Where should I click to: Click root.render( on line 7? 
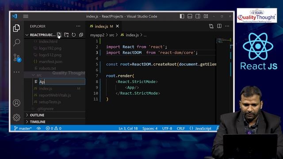click(x=120, y=76)
